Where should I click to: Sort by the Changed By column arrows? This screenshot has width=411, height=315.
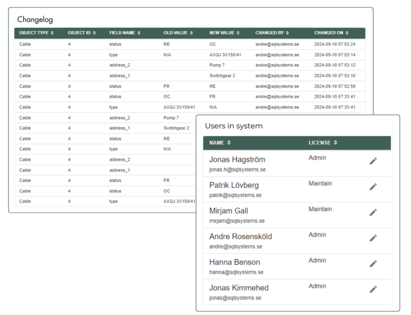coord(287,33)
